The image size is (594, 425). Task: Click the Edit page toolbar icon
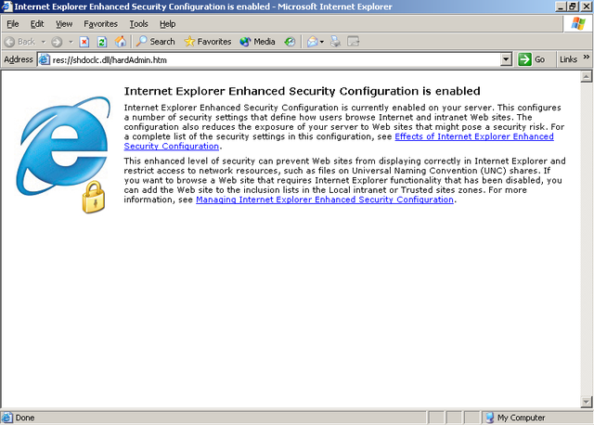pyautogui.click(x=353, y=42)
